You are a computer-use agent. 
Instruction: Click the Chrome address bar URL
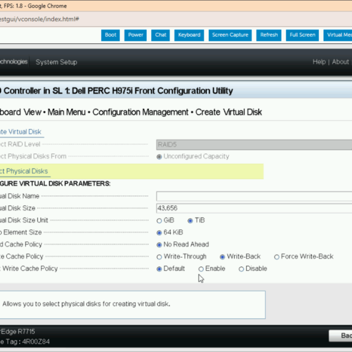pyautogui.click(x=40, y=19)
